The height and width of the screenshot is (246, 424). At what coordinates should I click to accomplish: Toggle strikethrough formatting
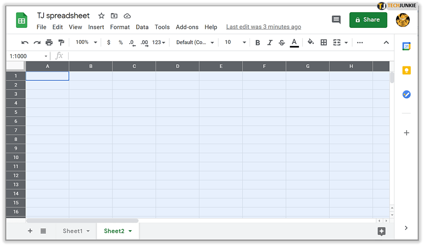pos(282,42)
